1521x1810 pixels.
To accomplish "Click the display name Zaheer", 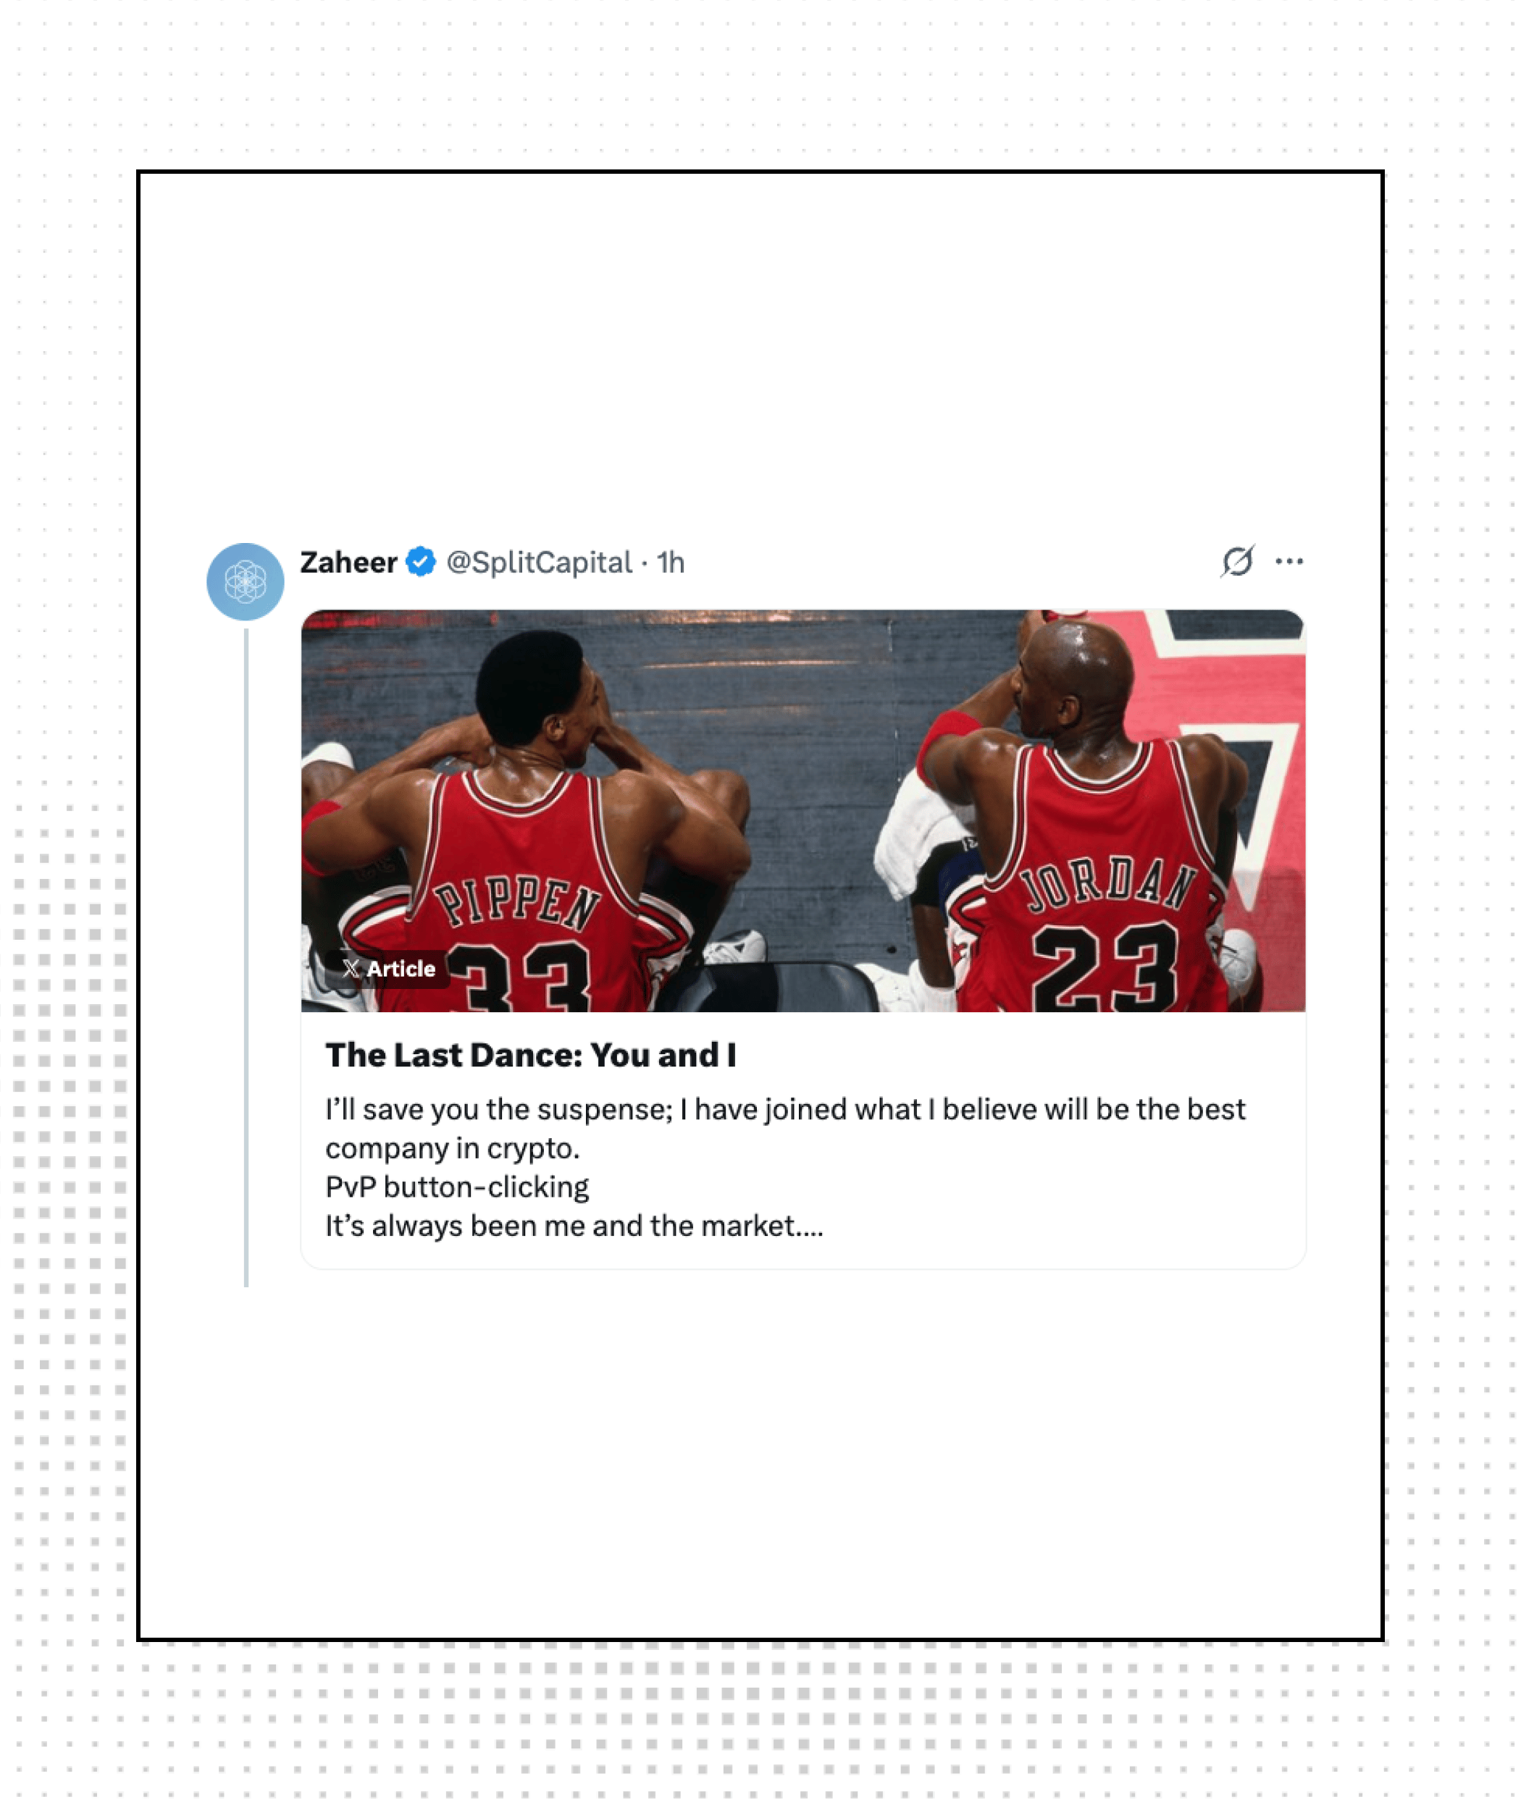I will click(348, 563).
